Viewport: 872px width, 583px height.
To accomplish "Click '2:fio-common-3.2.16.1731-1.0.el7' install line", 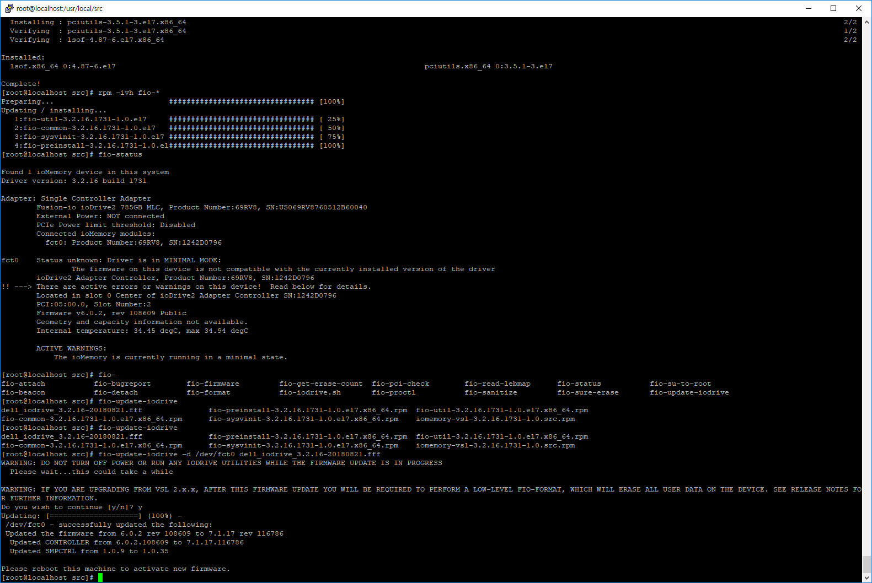I will (179, 128).
